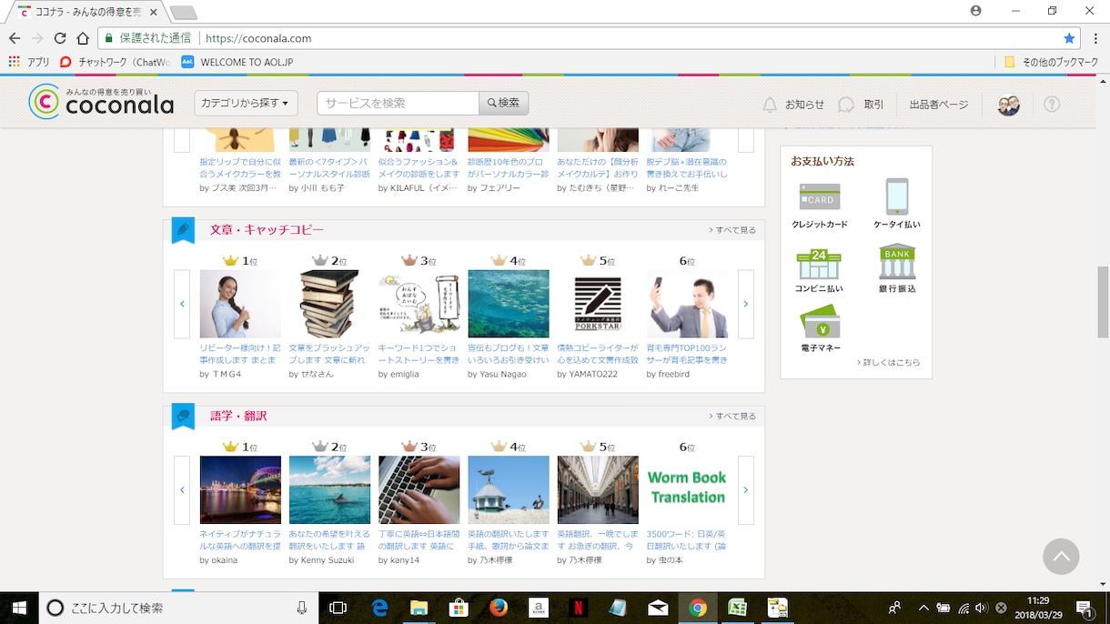The image size is (1110, 624).
Task: Open the お知らせ notifications bell
Action: coord(770,104)
